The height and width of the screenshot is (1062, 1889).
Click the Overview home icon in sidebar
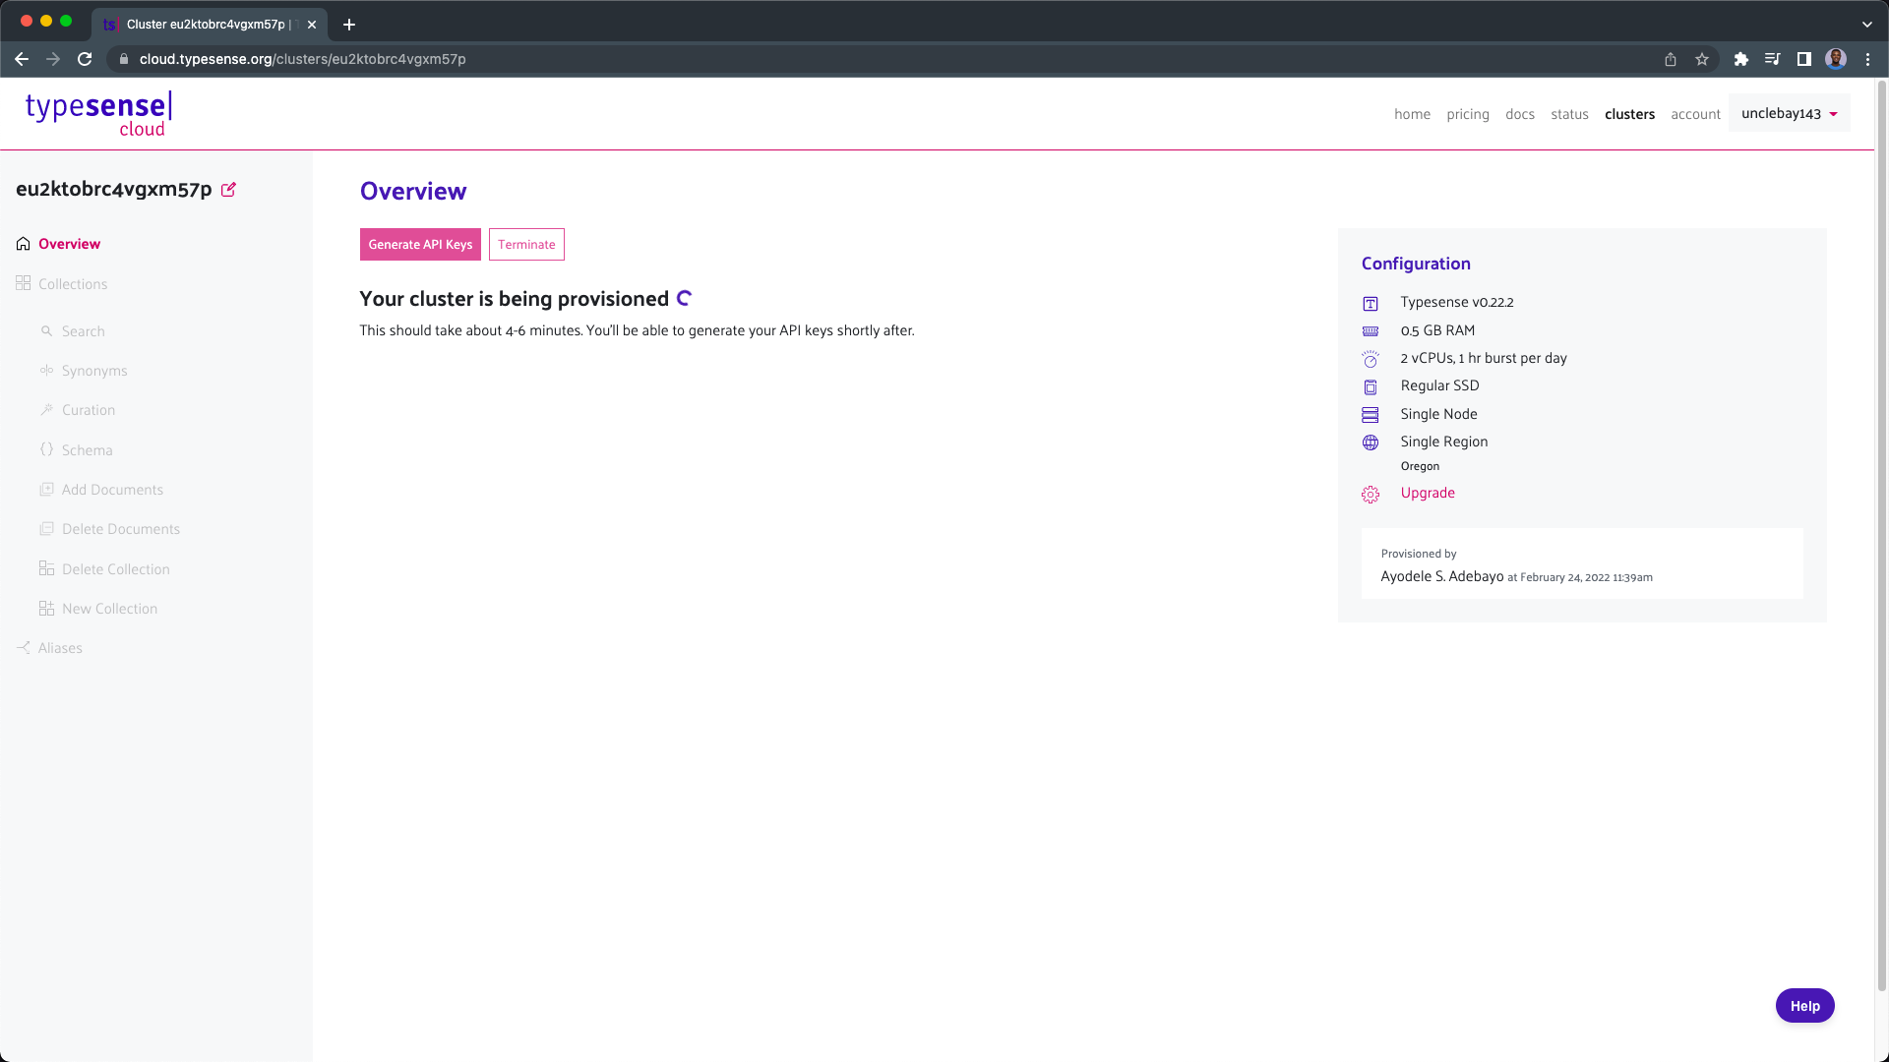click(24, 244)
